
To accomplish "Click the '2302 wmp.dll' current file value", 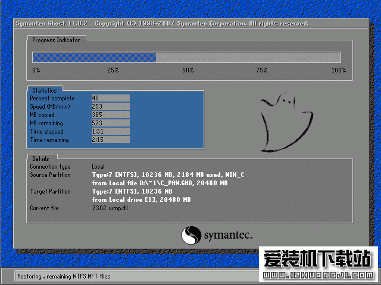I will point(110,208).
